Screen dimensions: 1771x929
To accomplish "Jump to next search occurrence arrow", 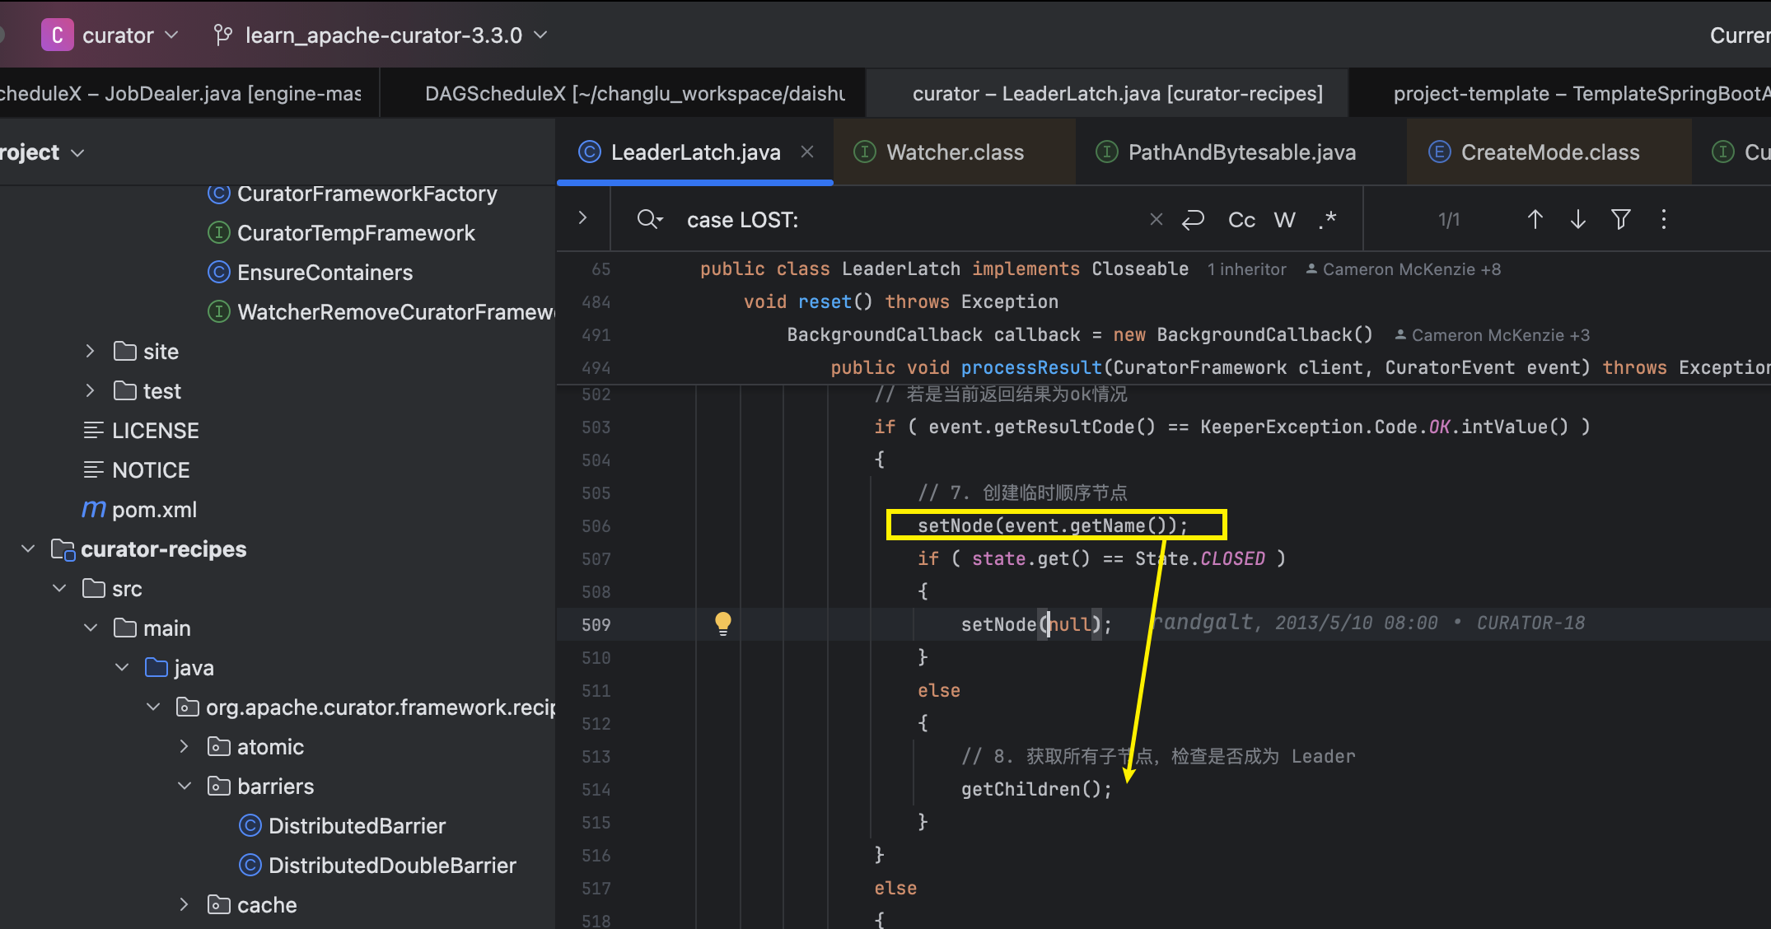I will [1577, 220].
